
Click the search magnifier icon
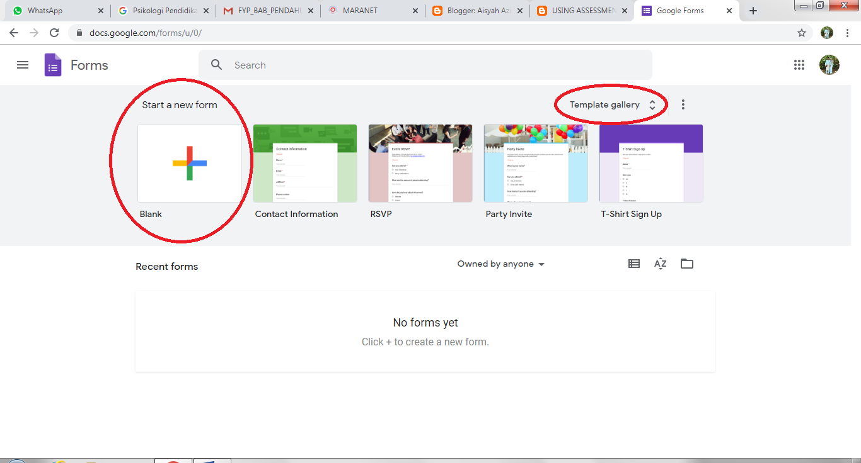coord(216,65)
